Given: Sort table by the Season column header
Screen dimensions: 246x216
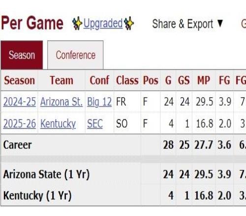Looking at the screenshot, I should (20, 81).
